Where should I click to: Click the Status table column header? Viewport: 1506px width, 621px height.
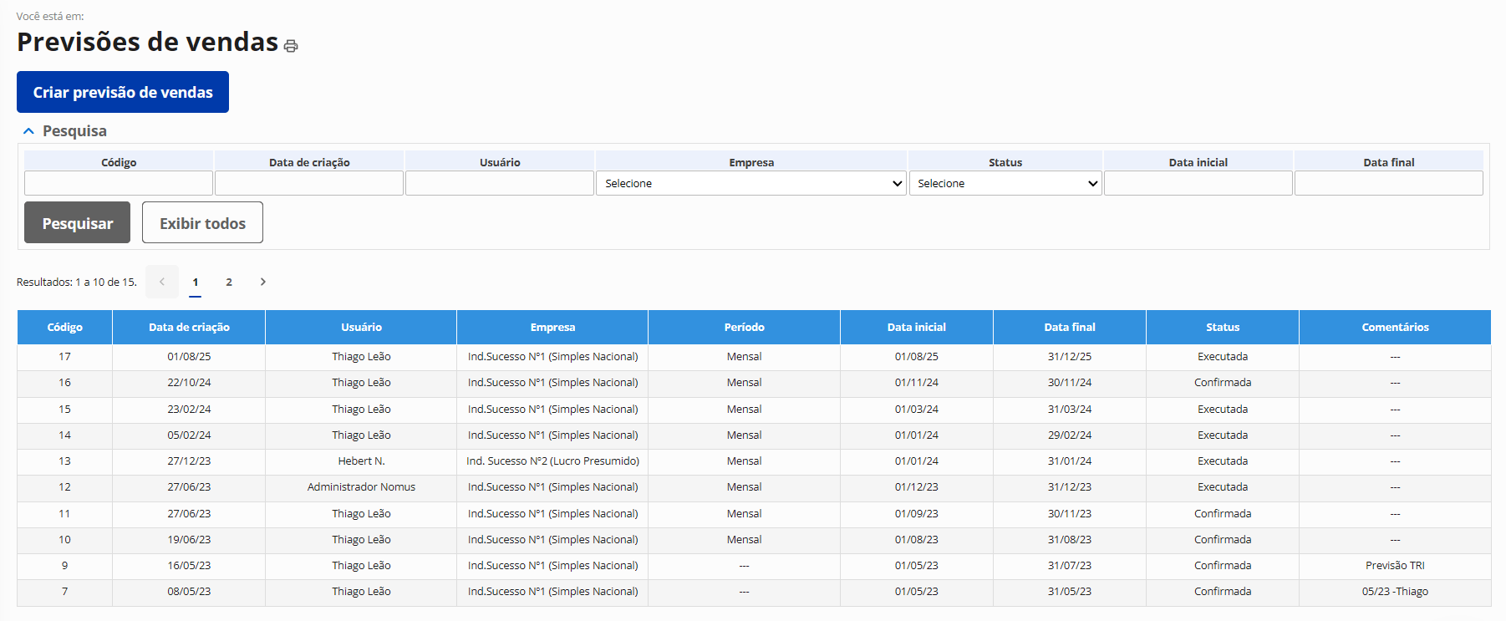1222,327
